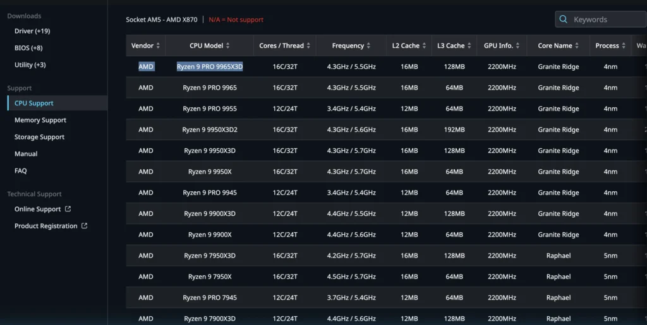Sort by L3 Cache arrows
The image size is (647, 325).
coord(469,45)
